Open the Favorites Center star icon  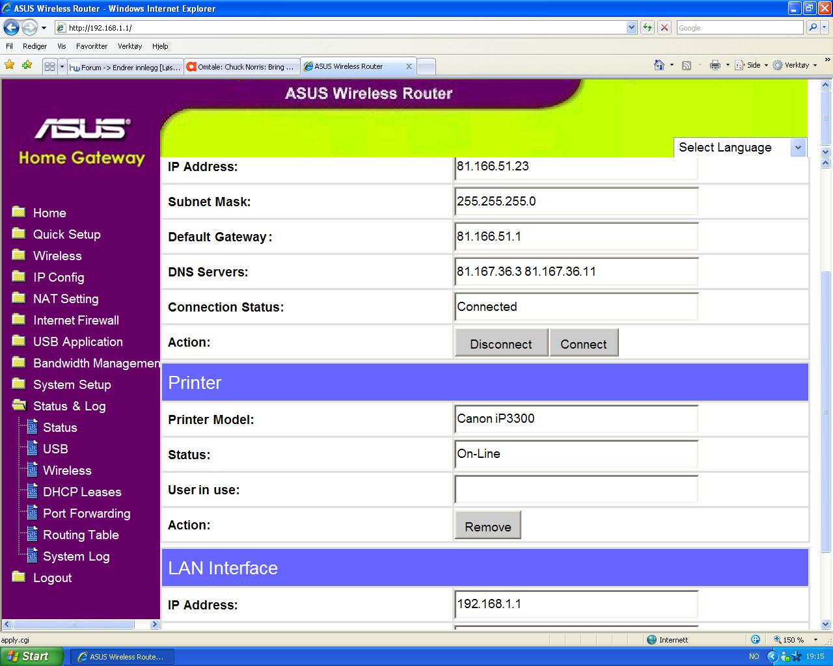[9, 65]
